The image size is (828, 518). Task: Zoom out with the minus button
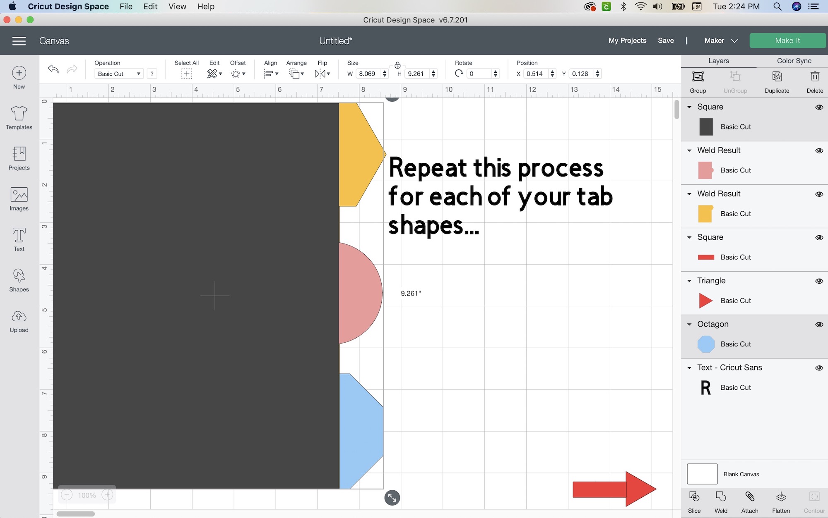pos(67,495)
